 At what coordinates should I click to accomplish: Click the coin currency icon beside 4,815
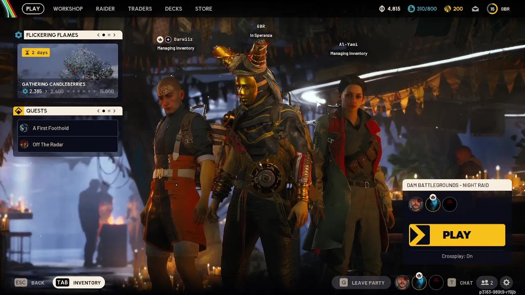tap(381, 9)
